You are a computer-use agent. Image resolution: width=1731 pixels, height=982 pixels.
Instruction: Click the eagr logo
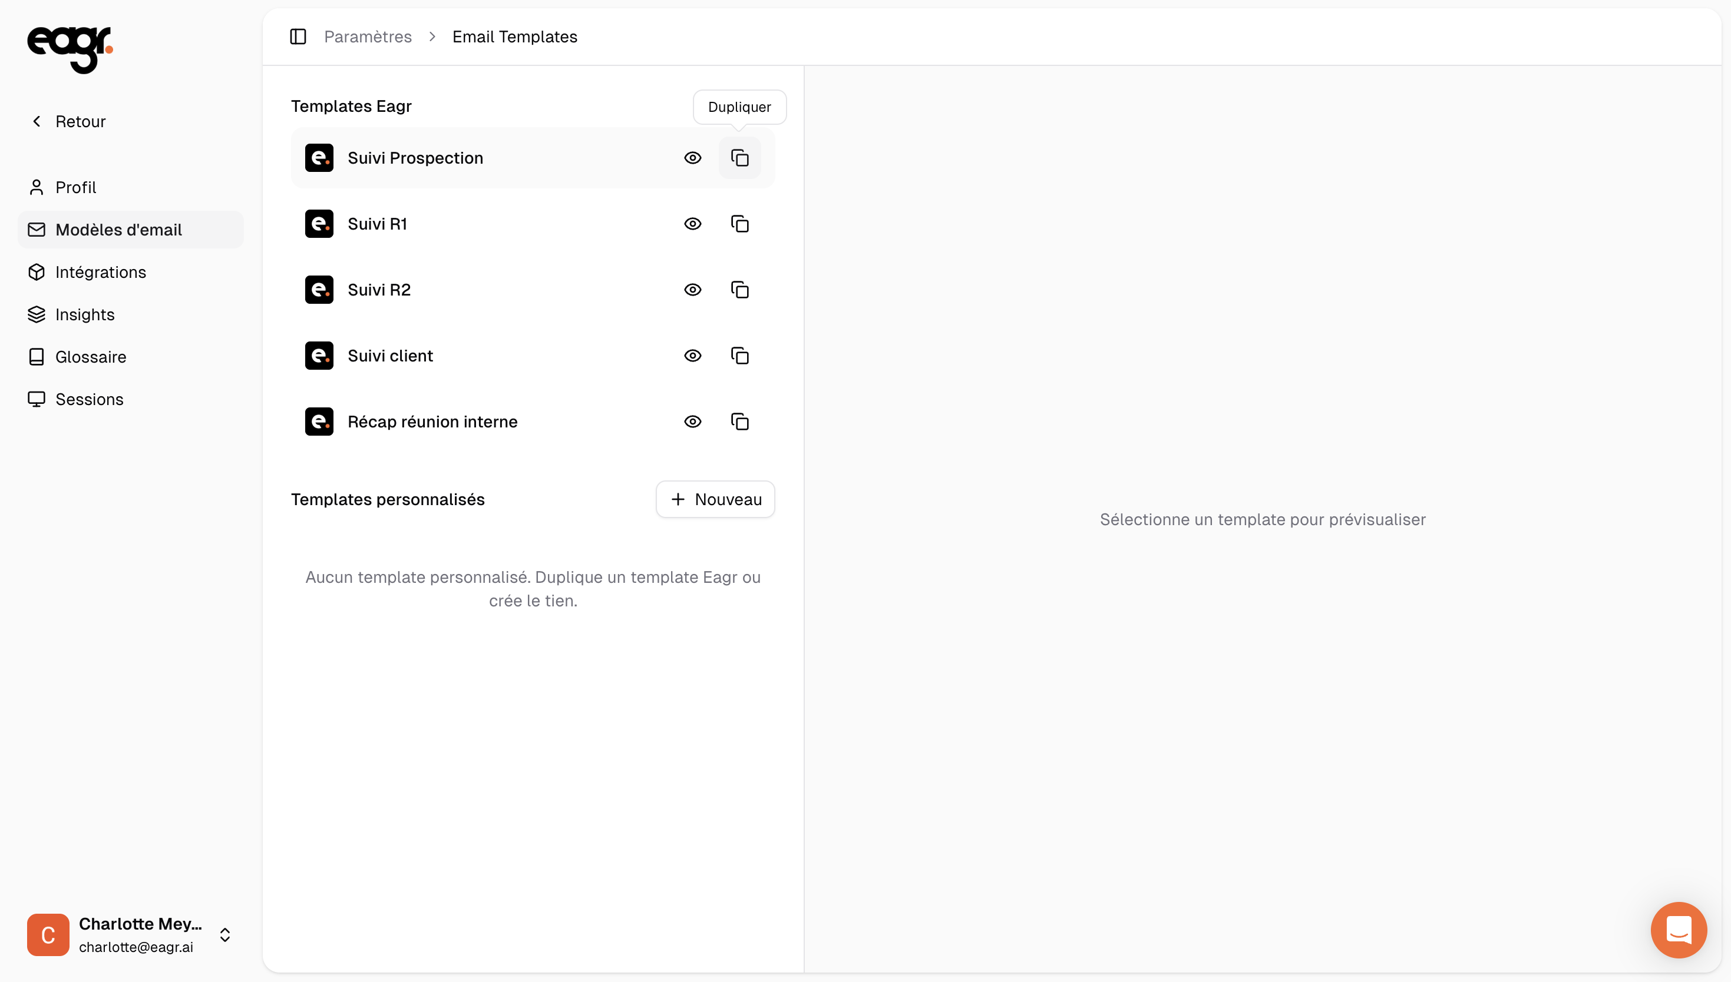pos(70,49)
